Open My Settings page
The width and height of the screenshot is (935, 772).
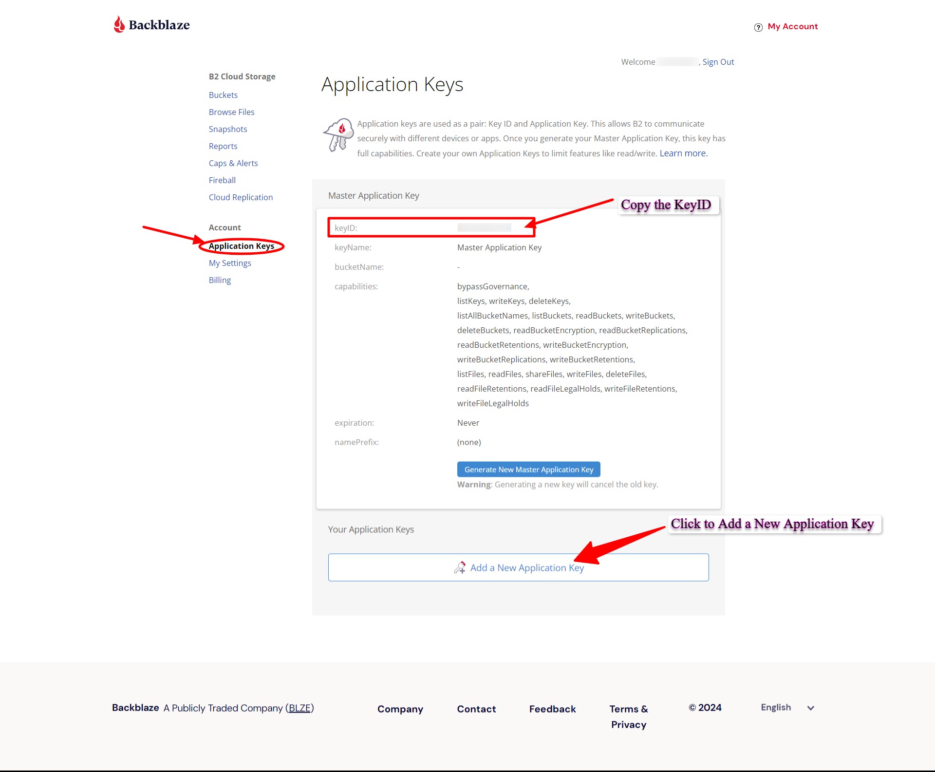click(230, 263)
